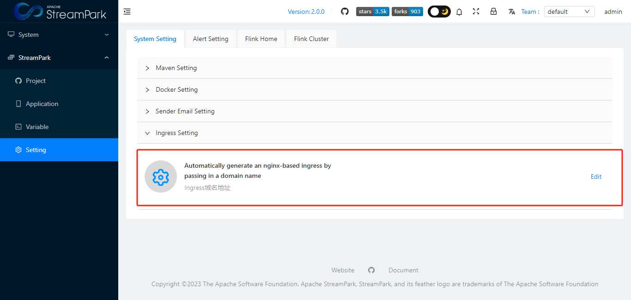Switch to the Alert Setting tab
The image size is (631, 300).
pyautogui.click(x=210, y=39)
